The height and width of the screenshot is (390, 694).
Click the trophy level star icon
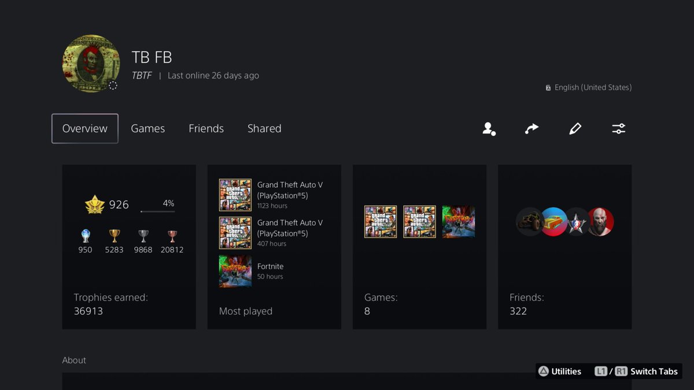[95, 205]
